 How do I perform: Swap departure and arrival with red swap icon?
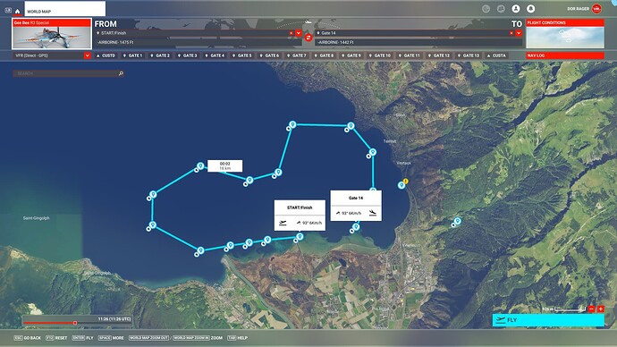tap(308, 38)
